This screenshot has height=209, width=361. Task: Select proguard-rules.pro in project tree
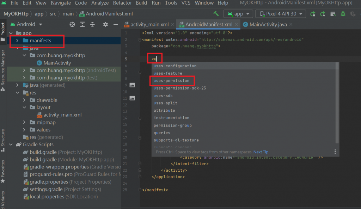72,174
